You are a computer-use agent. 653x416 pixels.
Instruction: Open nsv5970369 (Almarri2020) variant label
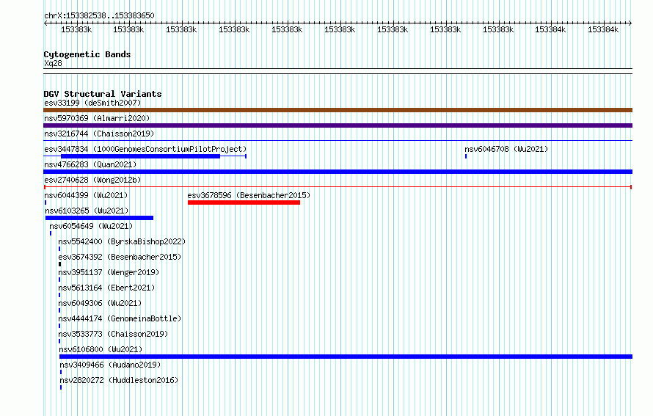(97, 118)
